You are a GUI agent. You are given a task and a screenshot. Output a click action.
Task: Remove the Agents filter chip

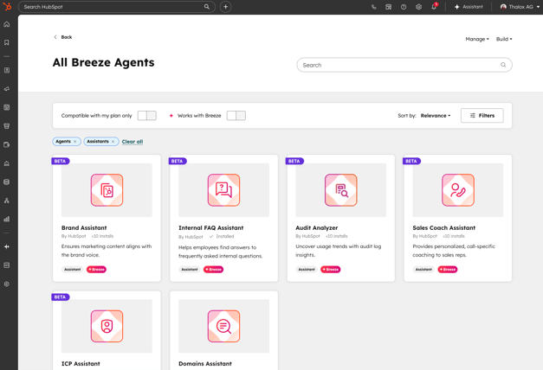coord(75,142)
